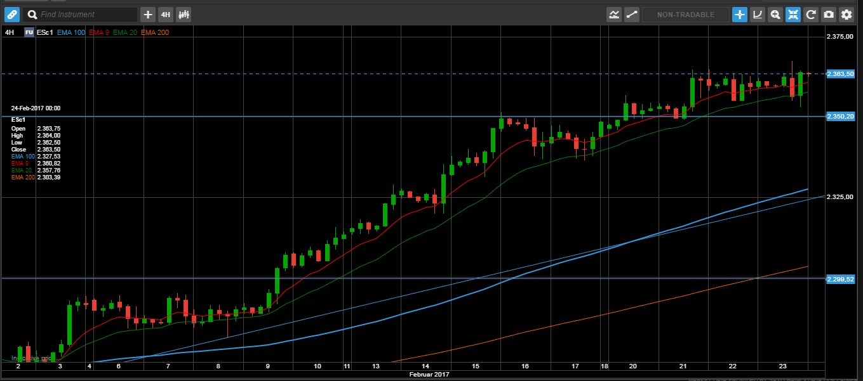Click the 2.325,00 axis price label
863x381 pixels.
(840, 198)
